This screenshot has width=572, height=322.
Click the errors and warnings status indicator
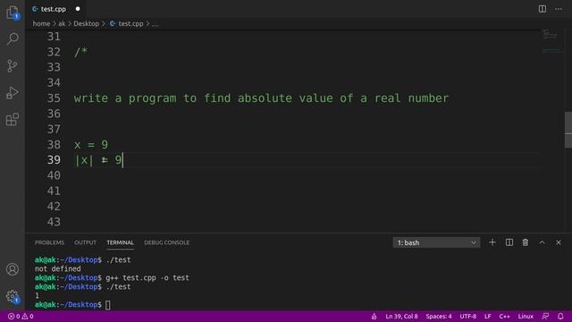tap(21, 316)
